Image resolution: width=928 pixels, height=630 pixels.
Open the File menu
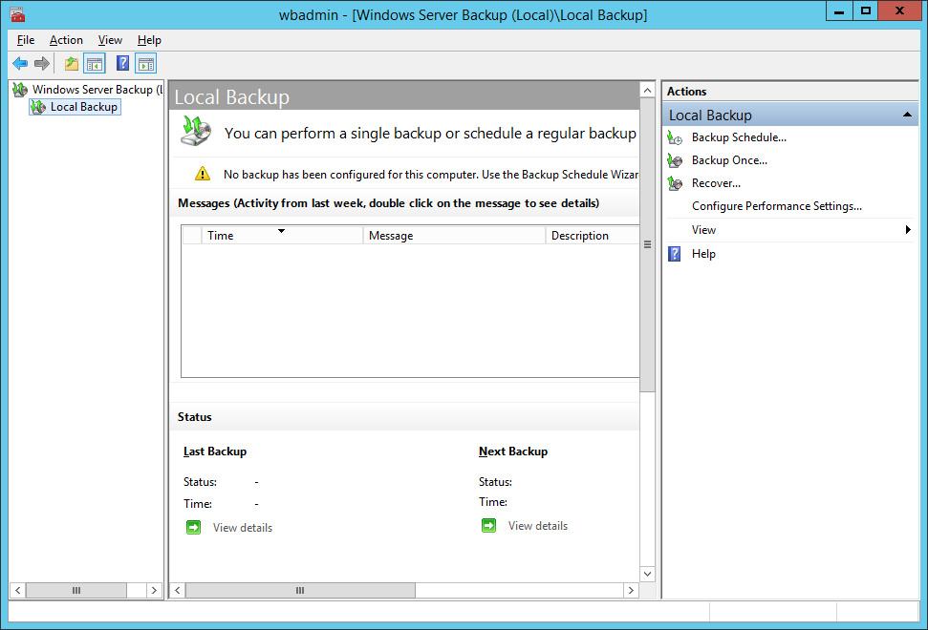pyautogui.click(x=26, y=40)
